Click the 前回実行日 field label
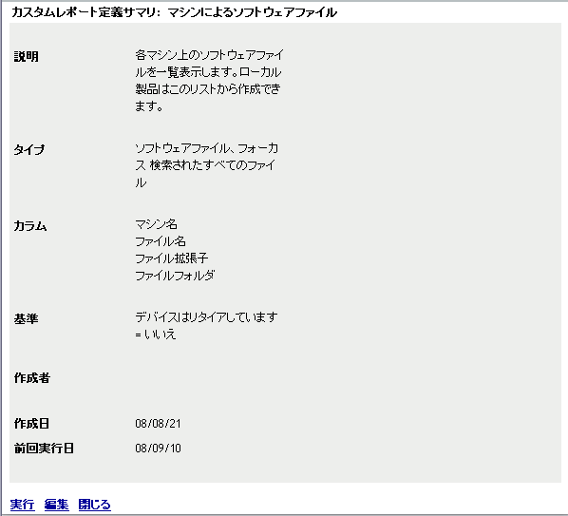This screenshot has width=568, height=516. tap(44, 449)
